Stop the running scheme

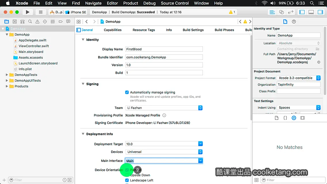(41, 12)
